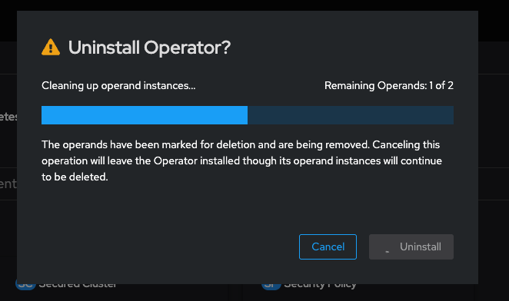Click the "Uninstall Operator?" dialog title
The image size is (509, 301).
149,48
